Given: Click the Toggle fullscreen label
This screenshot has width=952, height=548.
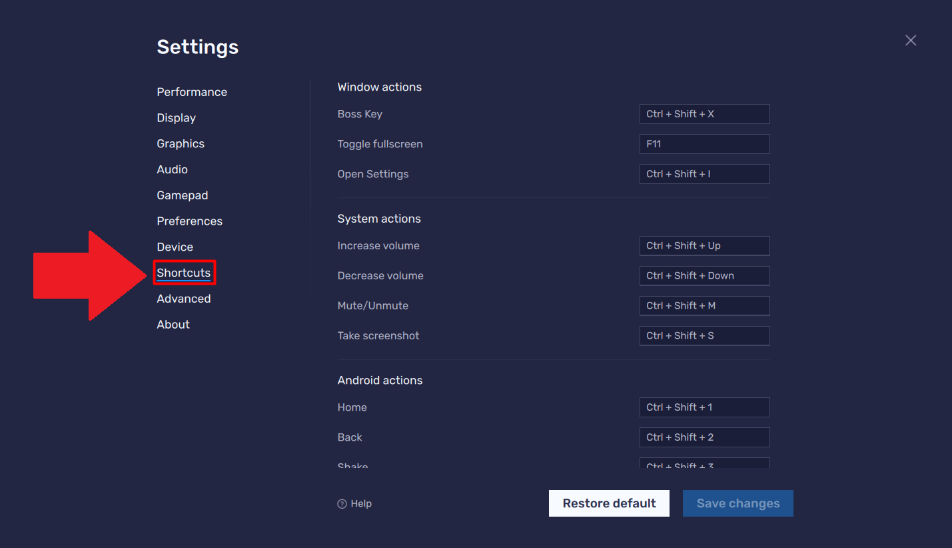Looking at the screenshot, I should [x=380, y=144].
